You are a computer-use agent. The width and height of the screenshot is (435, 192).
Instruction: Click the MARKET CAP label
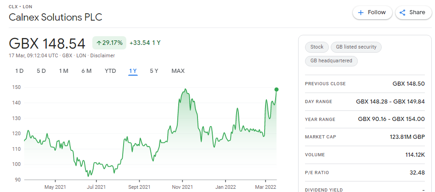321,137
